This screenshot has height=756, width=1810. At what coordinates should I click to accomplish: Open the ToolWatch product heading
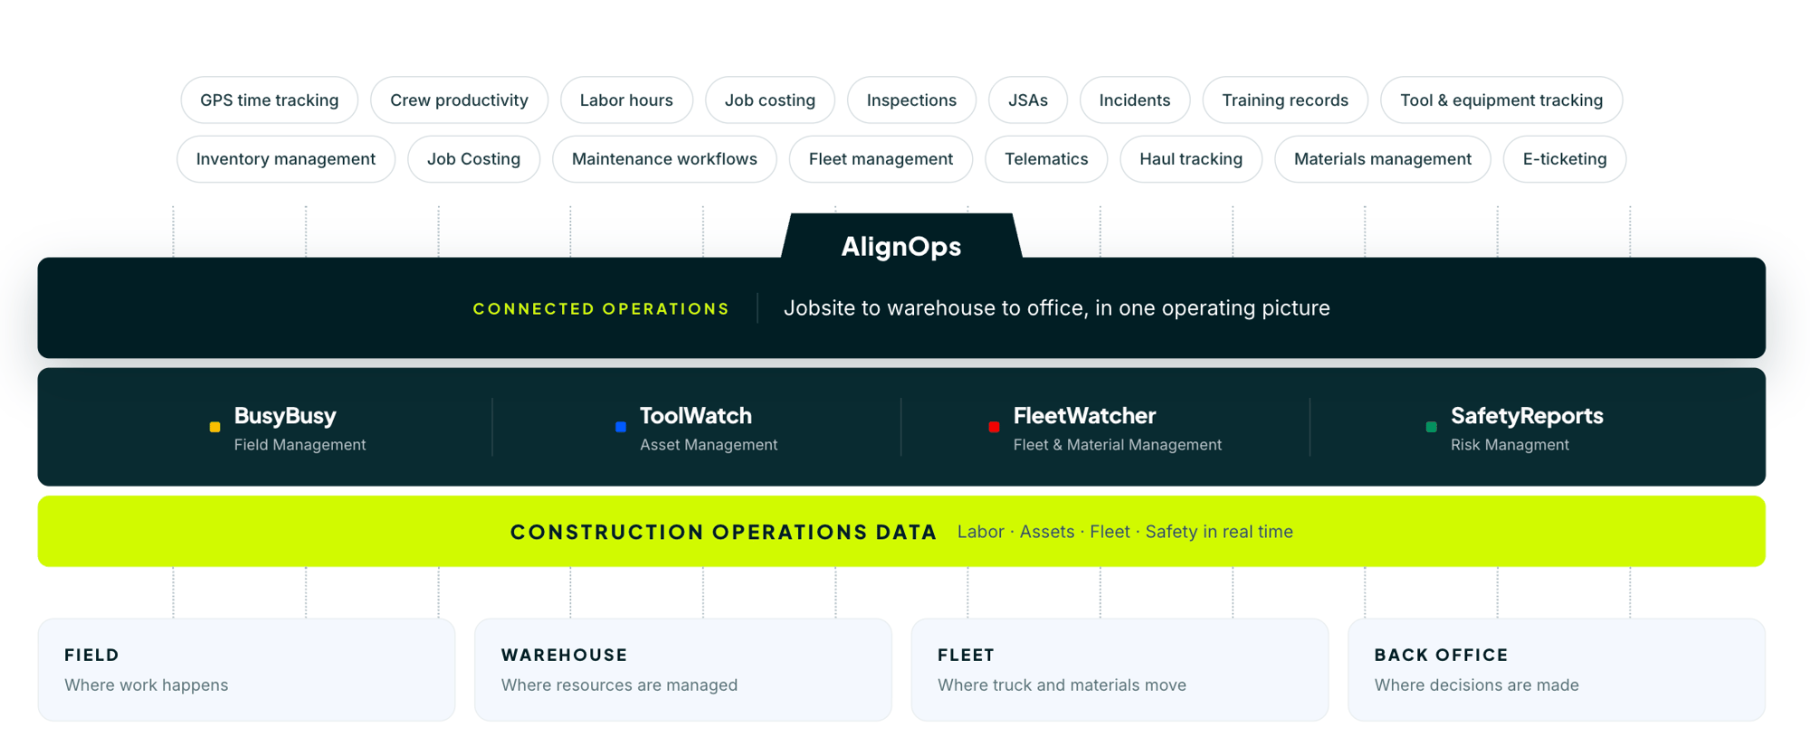click(696, 416)
